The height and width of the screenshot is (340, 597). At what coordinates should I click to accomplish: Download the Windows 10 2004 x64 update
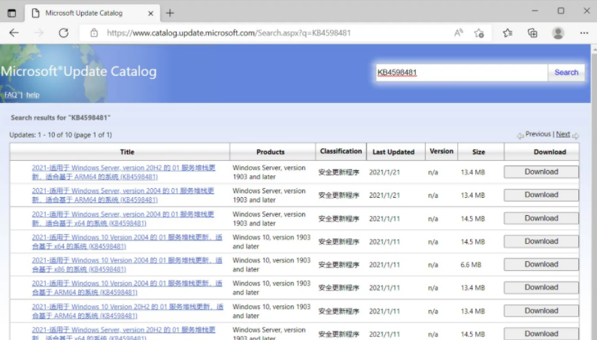541,241
